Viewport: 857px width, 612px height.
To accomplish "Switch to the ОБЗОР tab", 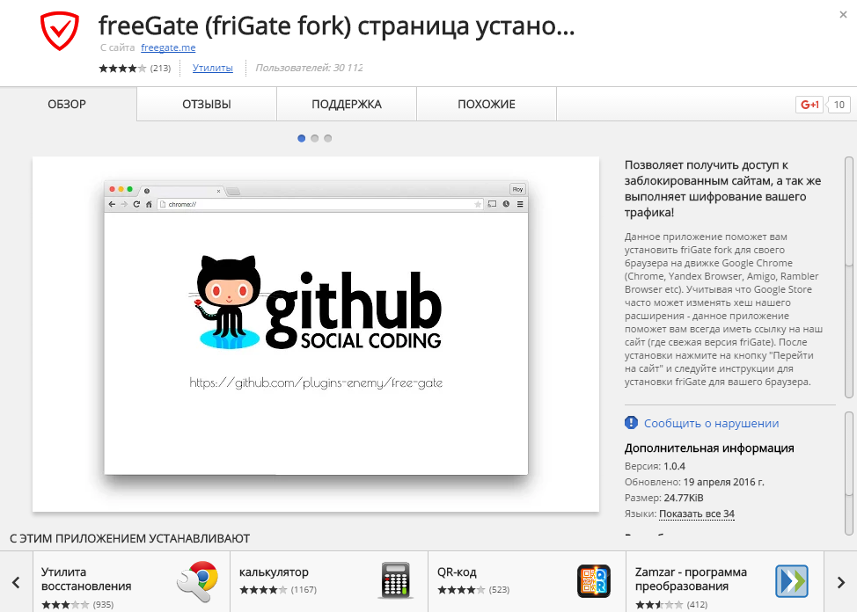I will [67, 104].
